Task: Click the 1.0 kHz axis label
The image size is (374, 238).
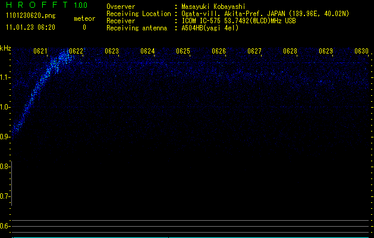Action: coord(5,107)
